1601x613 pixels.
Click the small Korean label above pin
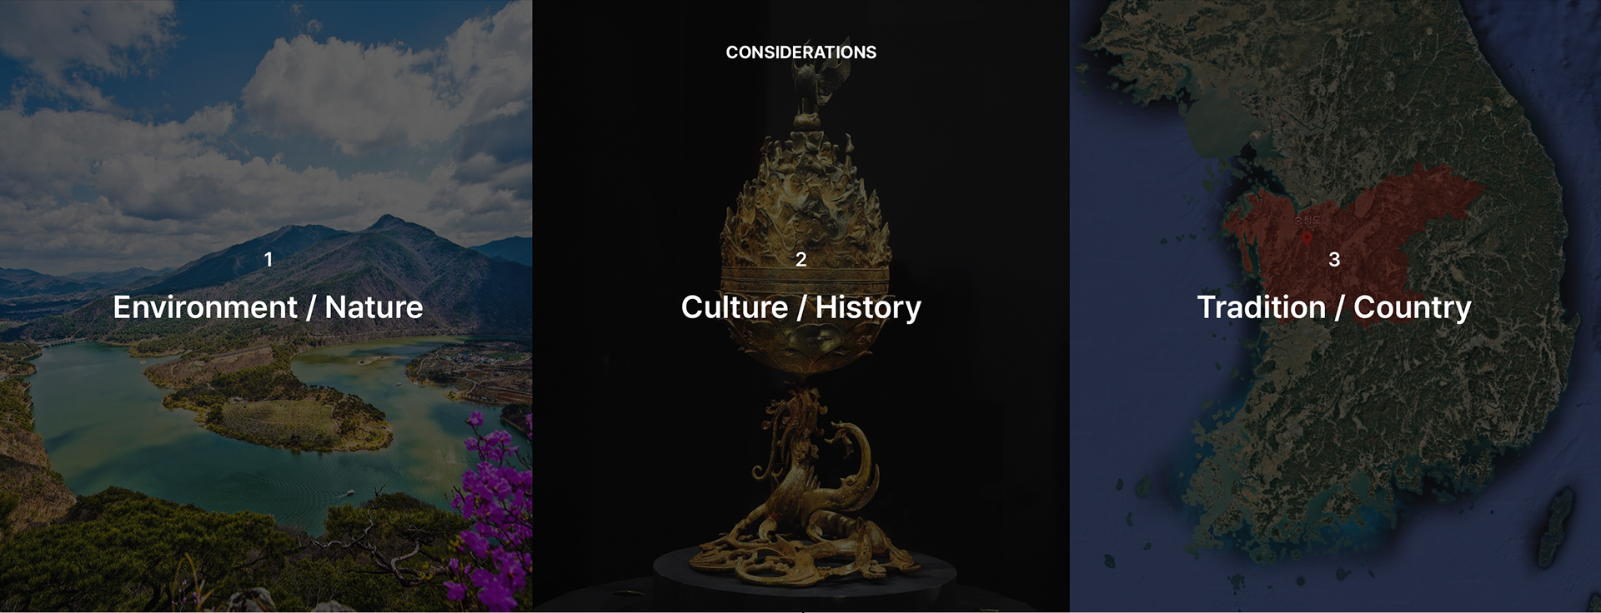tap(1307, 222)
